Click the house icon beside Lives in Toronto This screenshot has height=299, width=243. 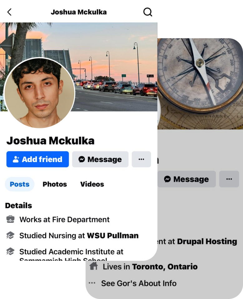pyautogui.click(x=94, y=266)
